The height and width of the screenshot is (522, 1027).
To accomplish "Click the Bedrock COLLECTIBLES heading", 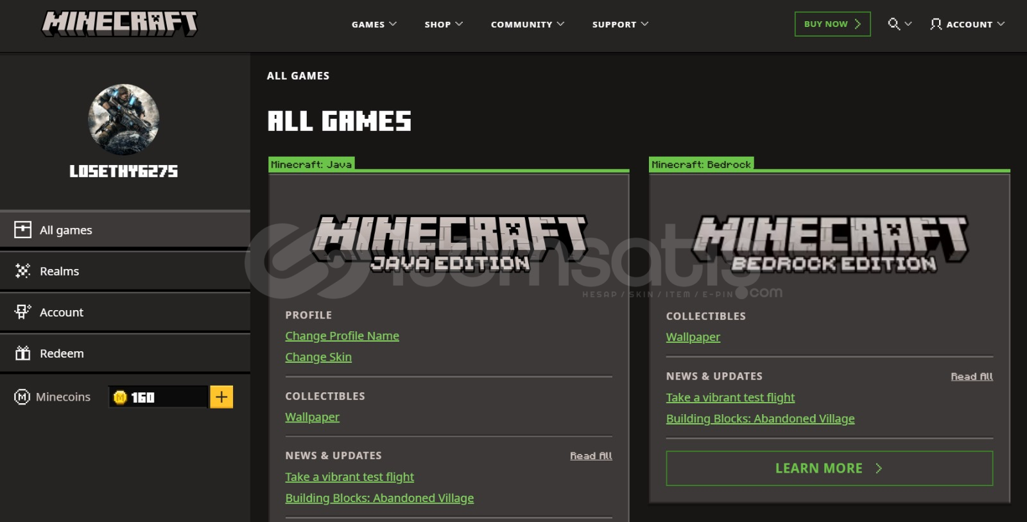I will tap(706, 316).
